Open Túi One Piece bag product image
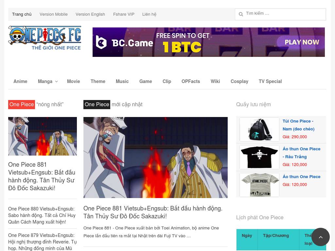 click(259, 129)
